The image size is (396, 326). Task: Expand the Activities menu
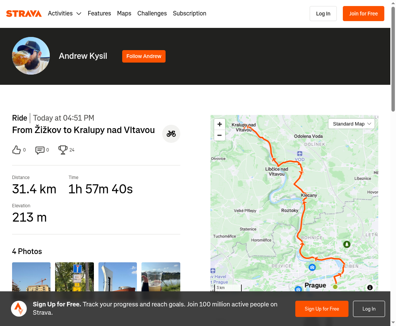(64, 14)
